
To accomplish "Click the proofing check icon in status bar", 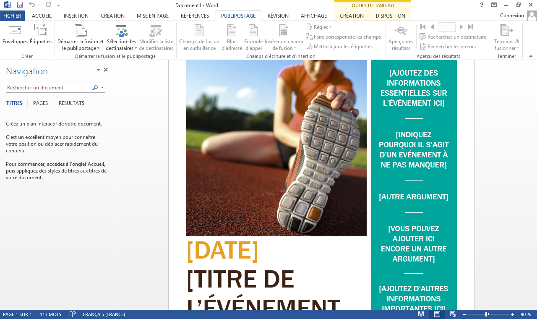I will click(x=73, y=314).
